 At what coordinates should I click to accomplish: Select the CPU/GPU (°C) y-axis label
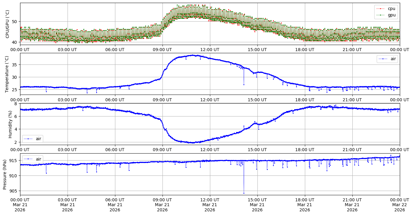click(x=8, y=24)
